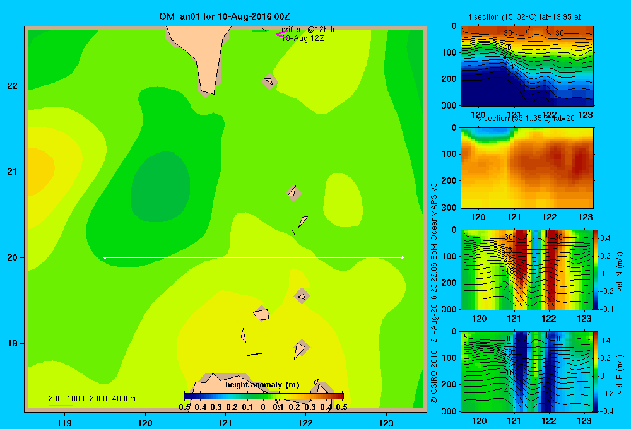
Task: Click longitude label 123 below the main map
Action: pyautogui.click(x=386, y=423)
